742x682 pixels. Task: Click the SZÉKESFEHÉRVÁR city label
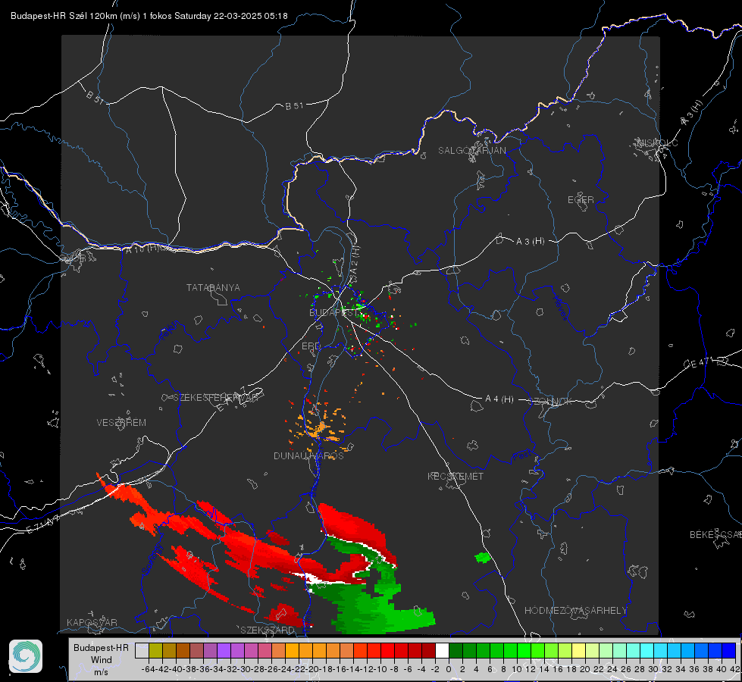pos(214,398)
